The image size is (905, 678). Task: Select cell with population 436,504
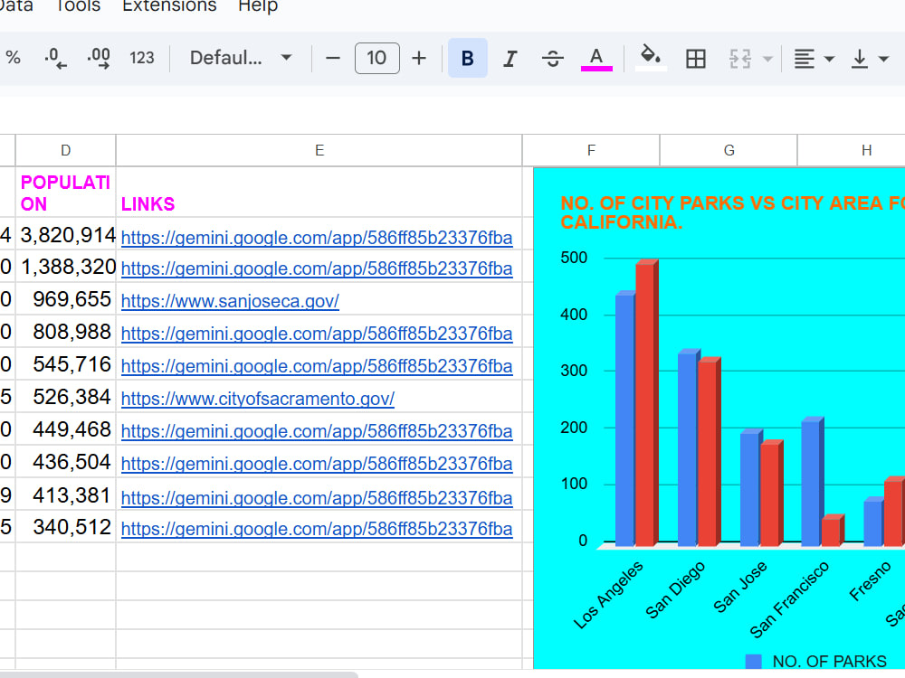pyautogui.click(x=66, y=461)
